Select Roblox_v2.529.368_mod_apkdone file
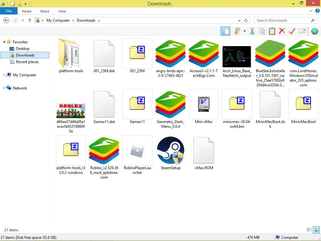This screenshot has height=241, width=321. click(x=104, y=158)
